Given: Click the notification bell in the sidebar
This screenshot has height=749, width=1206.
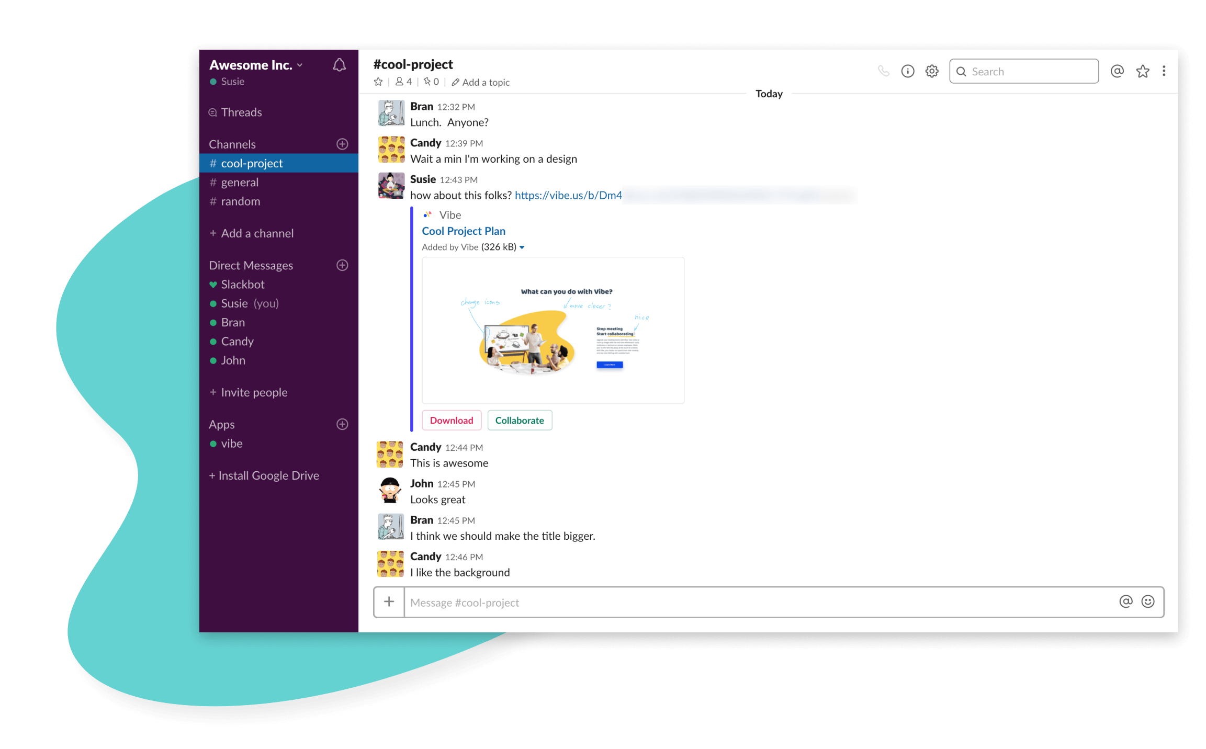Looking at the screenshot, I should (x=339, y=64).
